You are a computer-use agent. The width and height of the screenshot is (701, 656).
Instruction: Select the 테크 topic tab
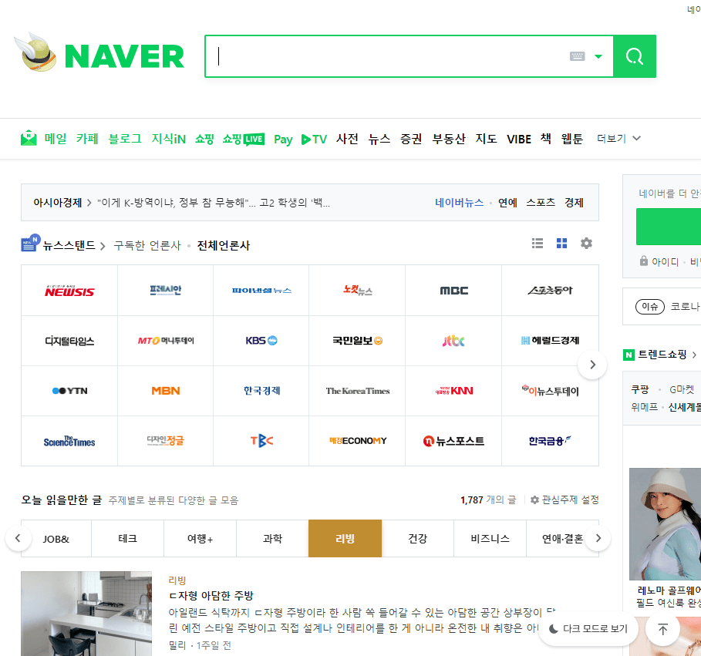click(x=127, y=539)
